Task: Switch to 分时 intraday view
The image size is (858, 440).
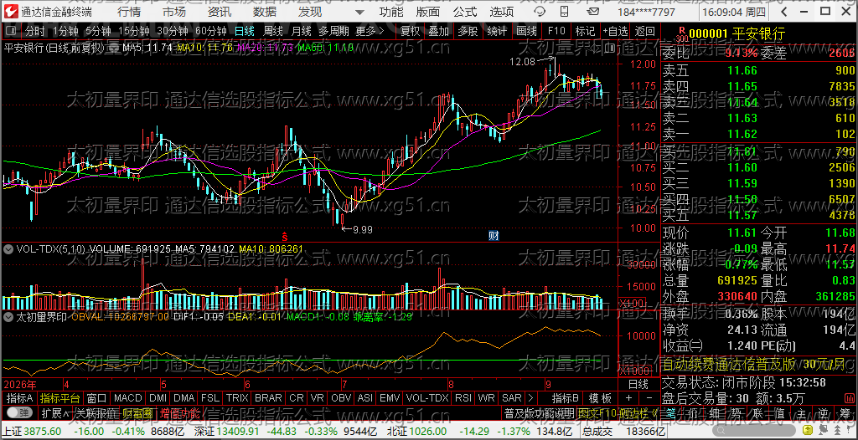Action: (x=34, y=32)
